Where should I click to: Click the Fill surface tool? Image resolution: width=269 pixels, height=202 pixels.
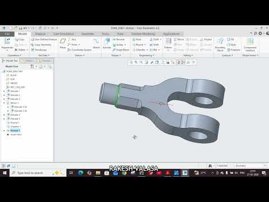tap(230, 39)
